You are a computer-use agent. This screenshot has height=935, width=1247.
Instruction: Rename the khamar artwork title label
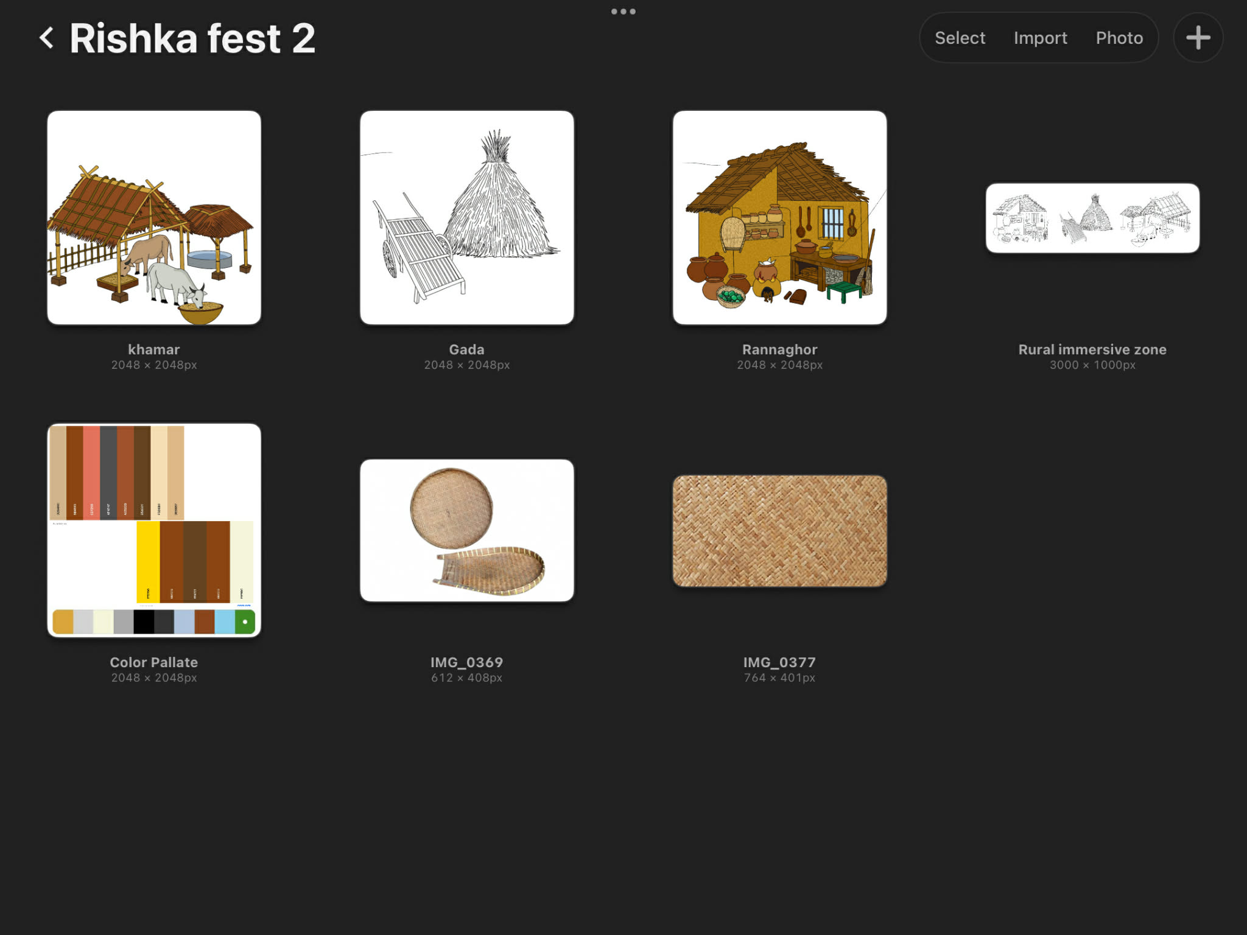(154, 349)
